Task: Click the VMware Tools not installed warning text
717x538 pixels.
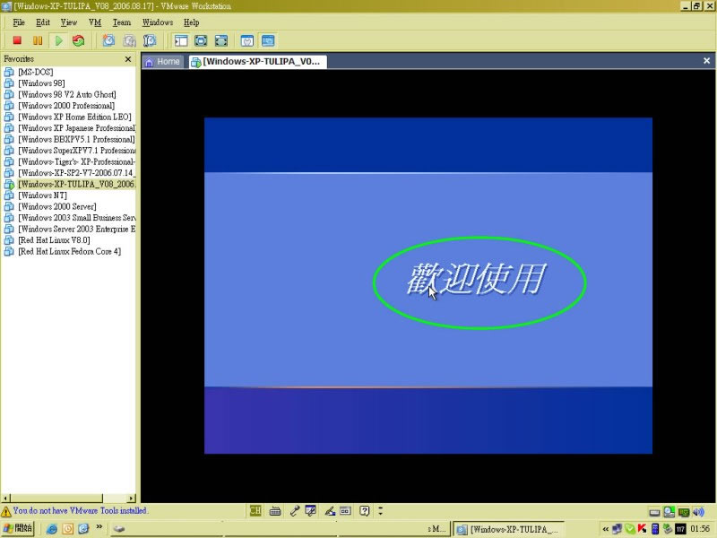Action: 80,510
